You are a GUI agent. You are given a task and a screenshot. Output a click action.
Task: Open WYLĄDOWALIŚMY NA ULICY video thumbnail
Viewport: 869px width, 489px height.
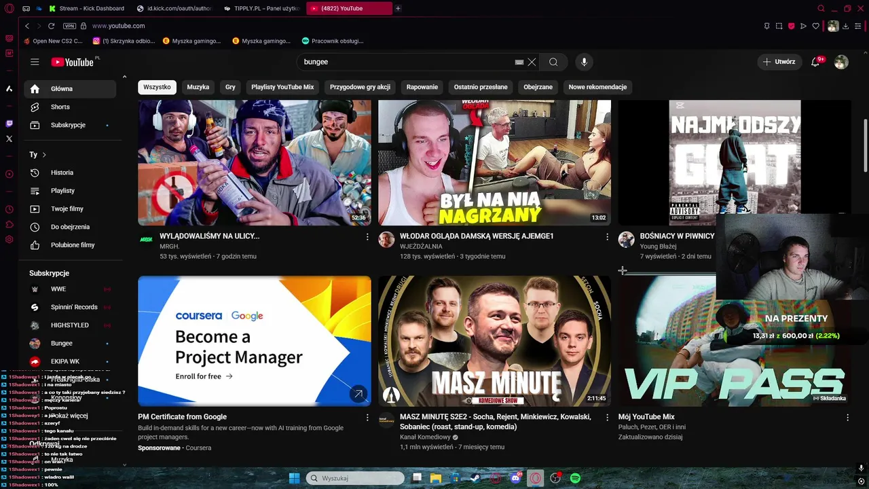point(255,163)
